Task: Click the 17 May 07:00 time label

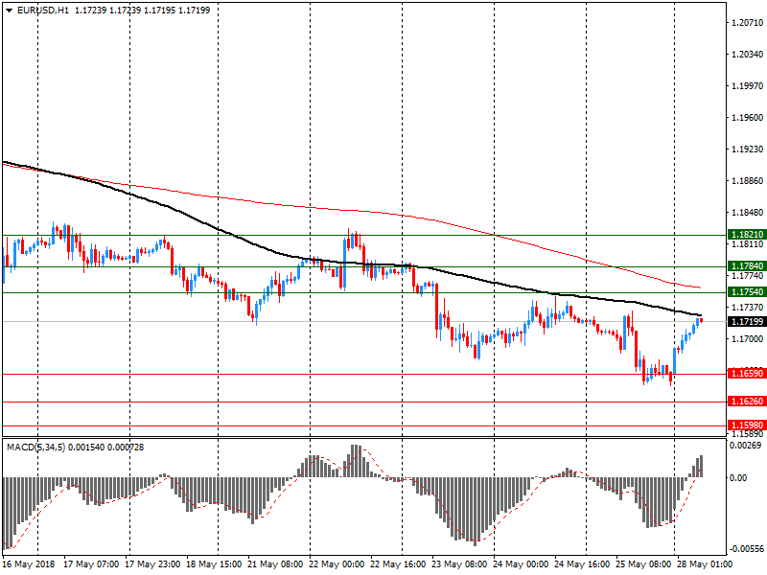Action: (x=91, y=564)
